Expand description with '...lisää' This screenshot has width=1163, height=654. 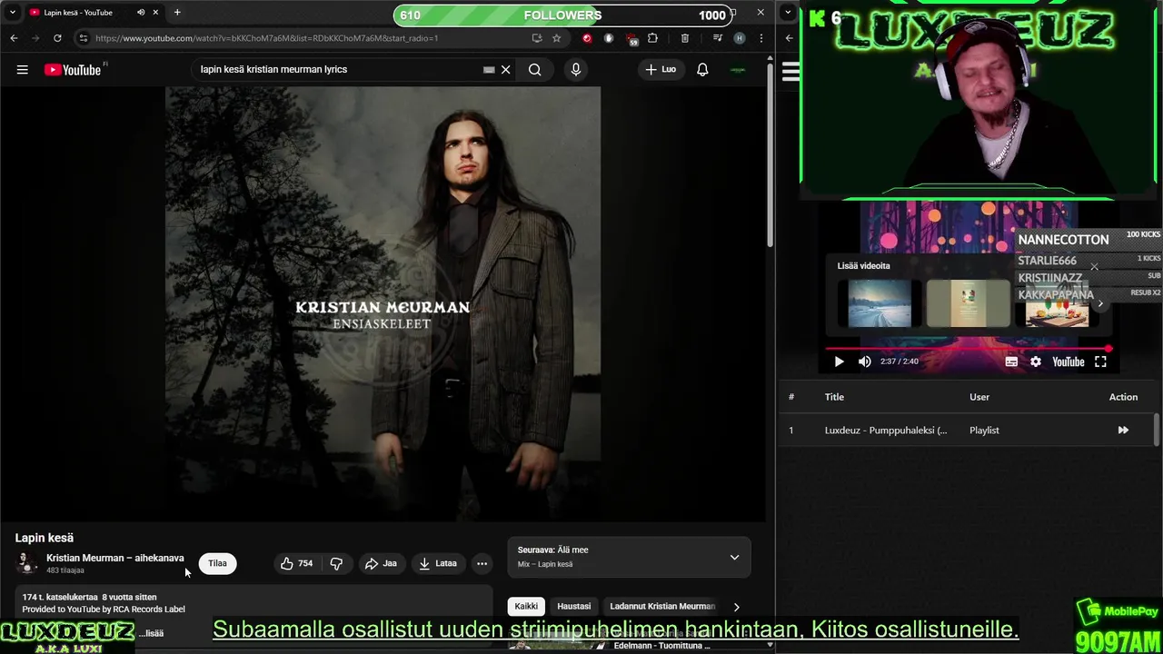[x=151, y=633]
